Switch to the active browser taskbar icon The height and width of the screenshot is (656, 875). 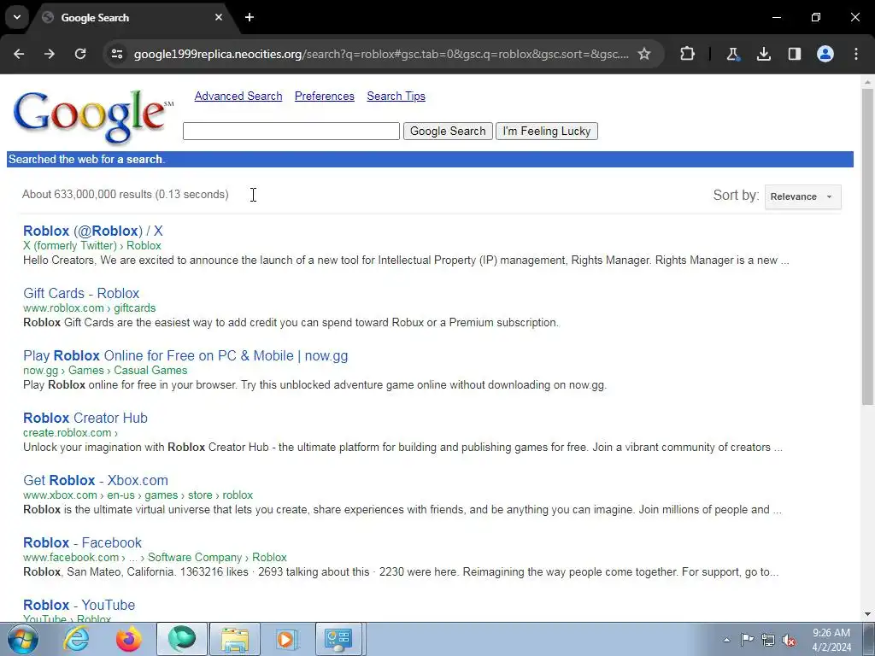(x=182, y=639)
